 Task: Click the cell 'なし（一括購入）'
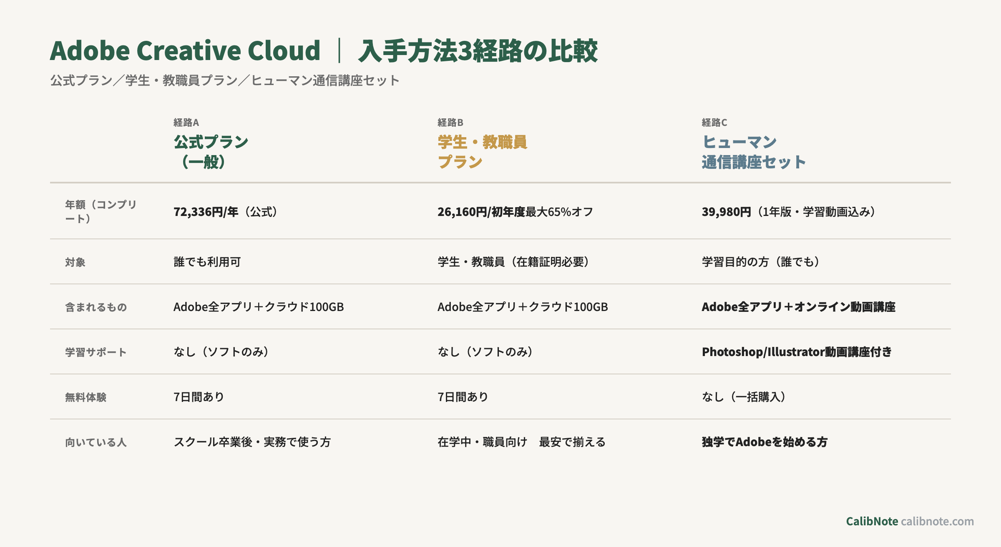[x=744, y=397]
